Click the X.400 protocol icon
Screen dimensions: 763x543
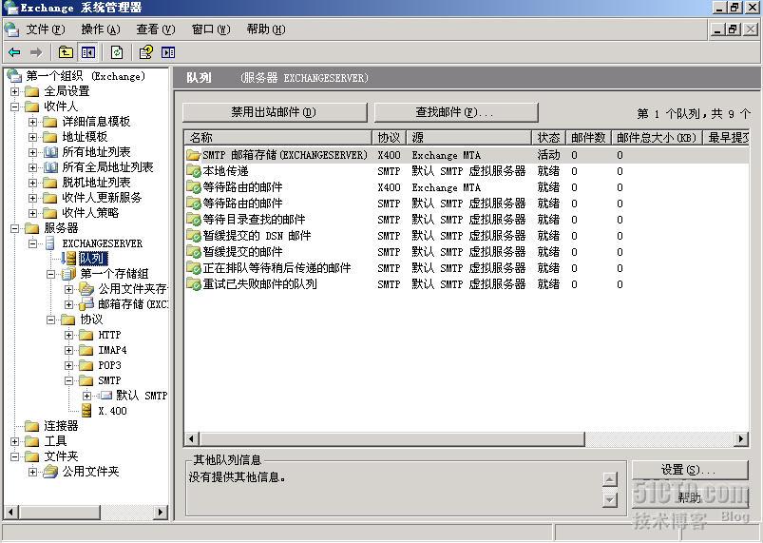pos(86,411)
